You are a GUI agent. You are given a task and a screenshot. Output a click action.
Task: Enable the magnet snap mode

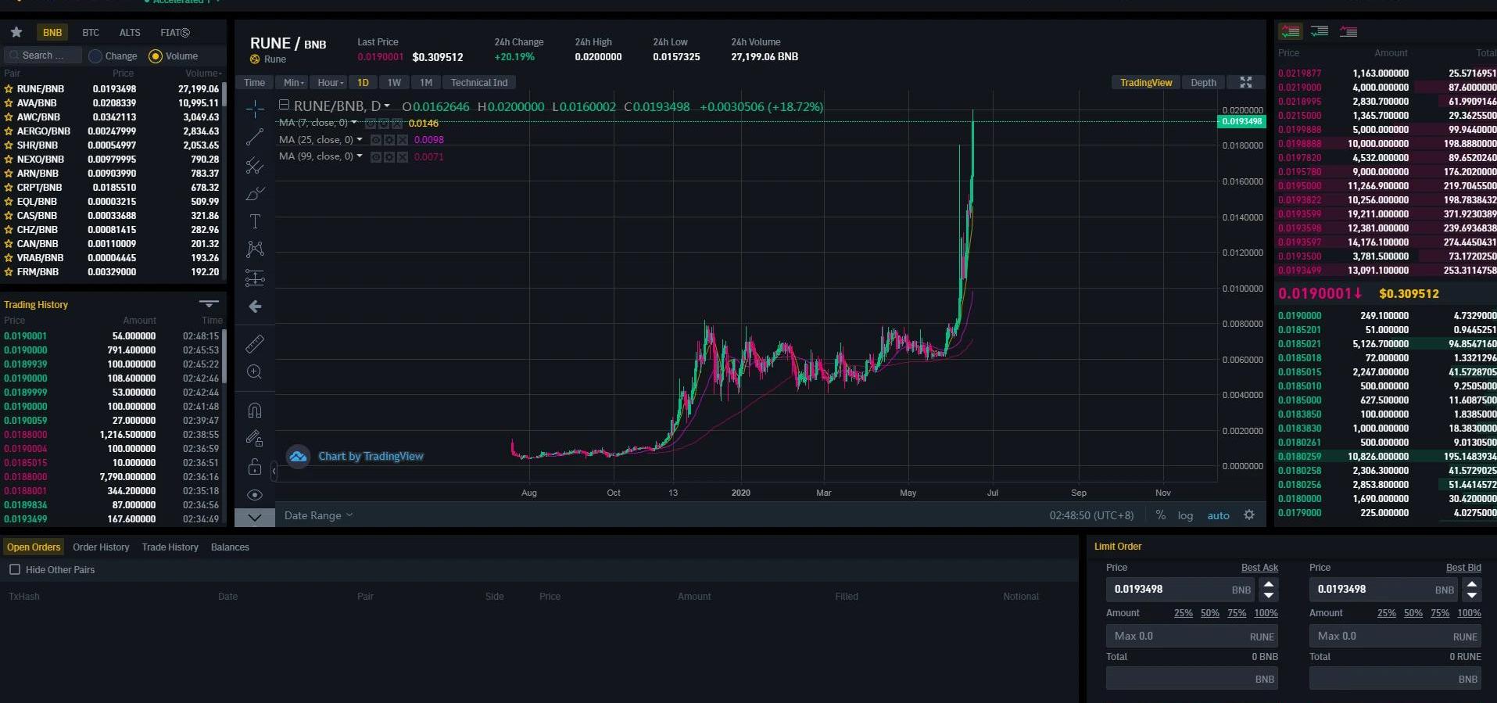255,411
